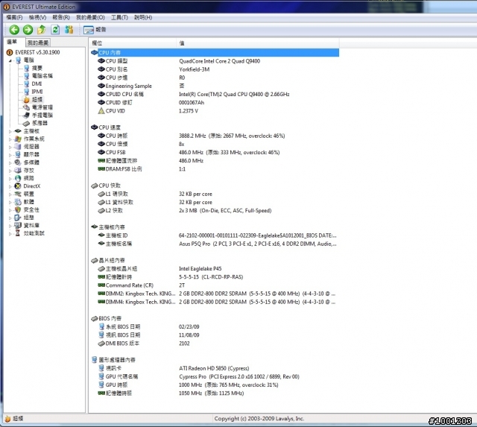Click the green Forward arrow toolbar icon
The width and height of the screenshot is (477, 427).
coord(28,30)
